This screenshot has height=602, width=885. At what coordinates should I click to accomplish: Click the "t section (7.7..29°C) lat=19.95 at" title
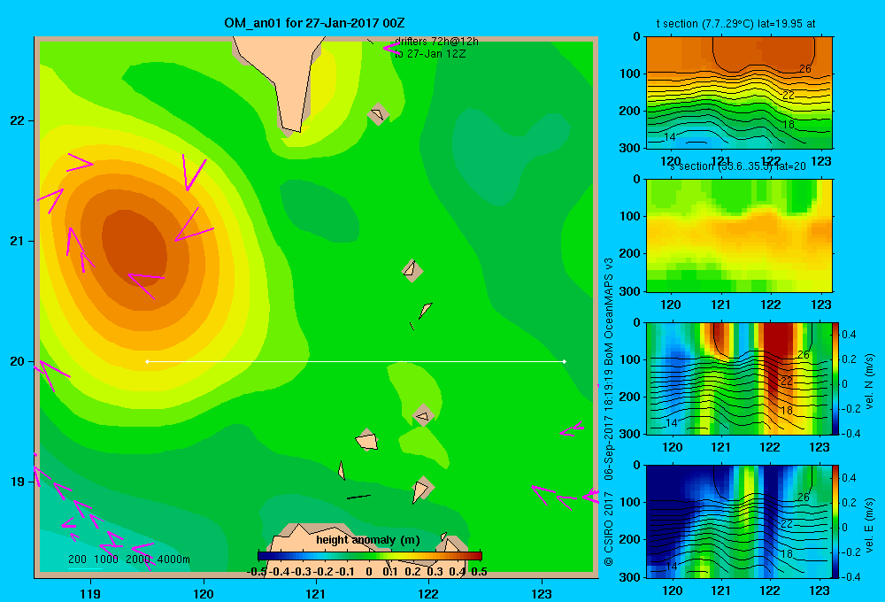pos(735,24)
